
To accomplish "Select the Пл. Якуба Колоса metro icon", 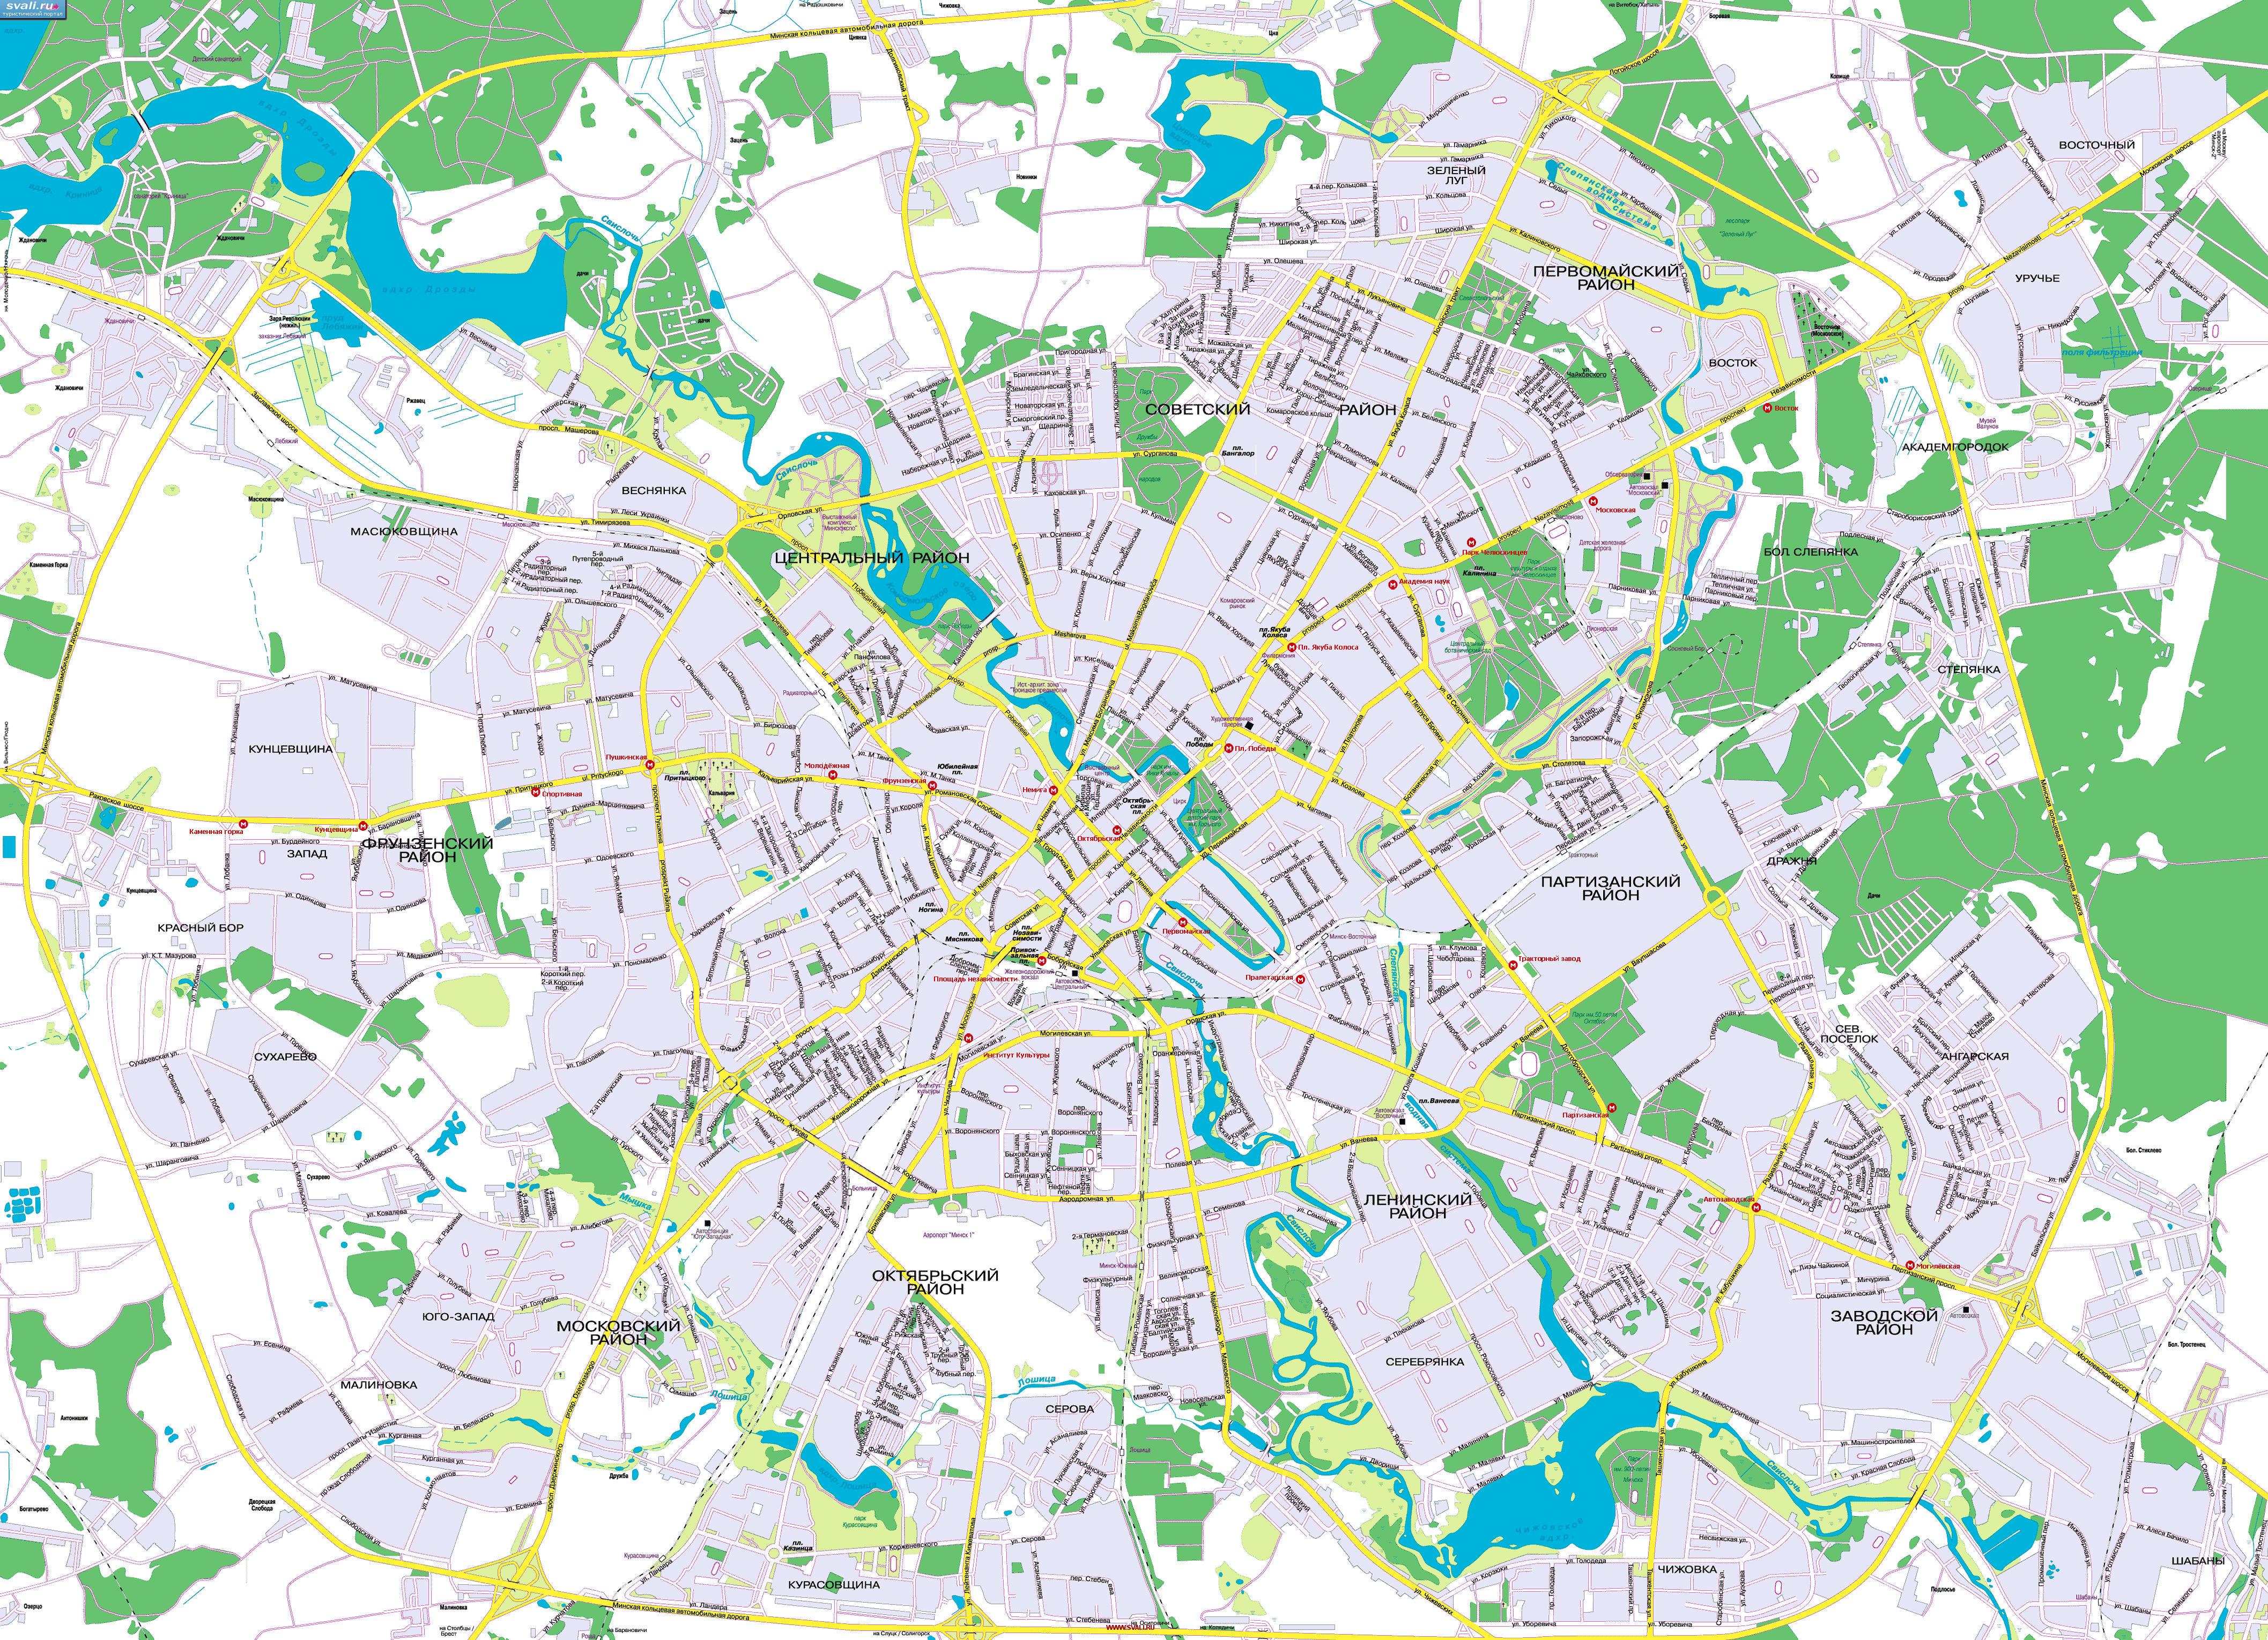I will [x=1291, y=648].
